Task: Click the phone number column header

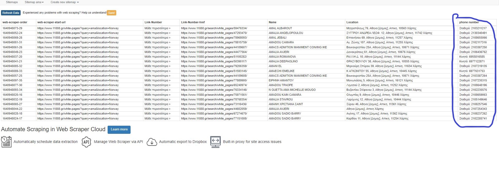Action: (x=469, y=22)
